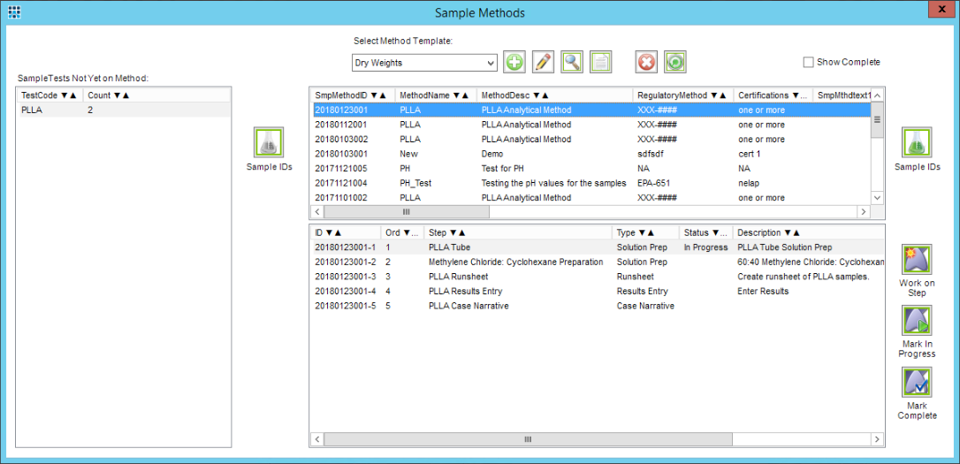This screenshot has width=960, height=464.
Task: Click the Work on Step icon
Action: pos(917,259)
